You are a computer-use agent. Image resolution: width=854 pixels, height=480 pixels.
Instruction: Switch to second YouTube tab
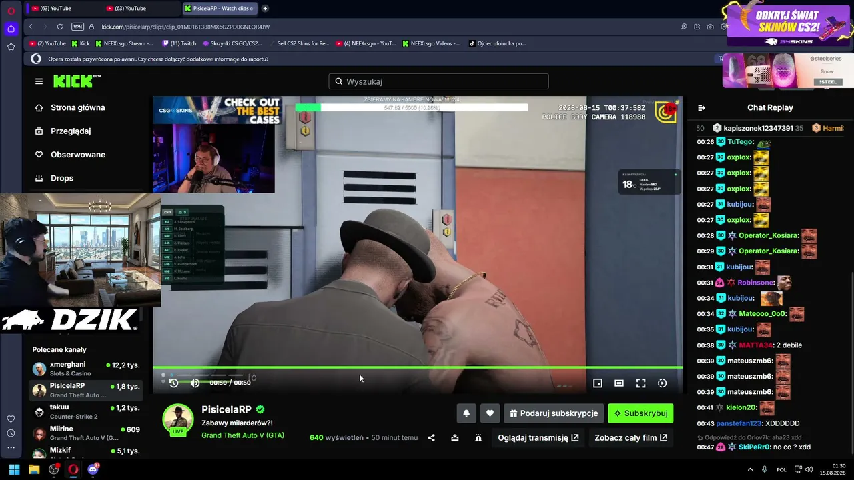(140, 8)
